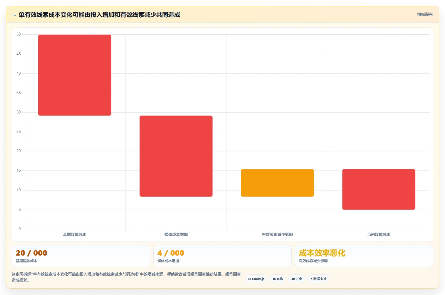Click the chart icon beside the title
This screenshot has width=445, height=295.
coord(14,15)
